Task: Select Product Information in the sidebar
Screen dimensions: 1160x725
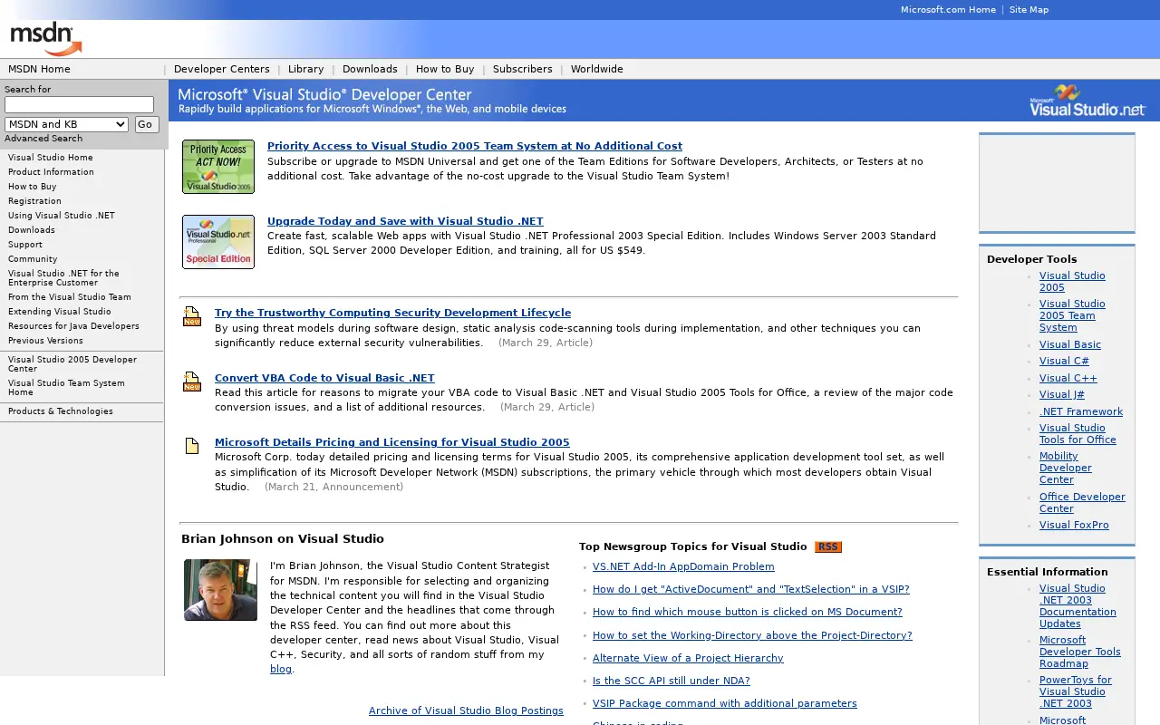Action: click(51, 172)
